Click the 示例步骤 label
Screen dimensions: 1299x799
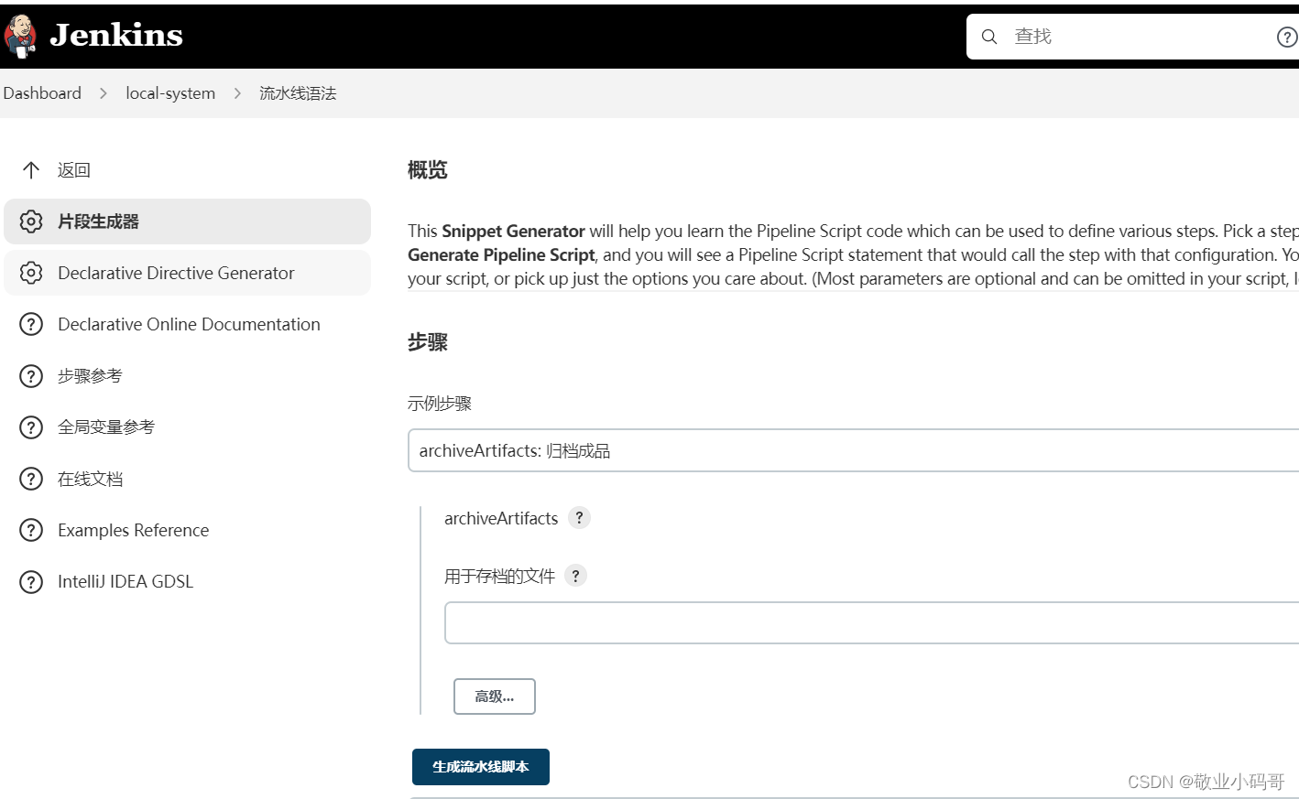click(x=440, y=404)
